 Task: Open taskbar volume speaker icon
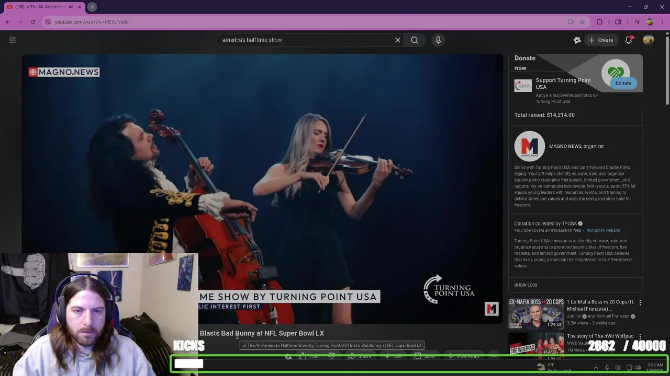[638, 368]
